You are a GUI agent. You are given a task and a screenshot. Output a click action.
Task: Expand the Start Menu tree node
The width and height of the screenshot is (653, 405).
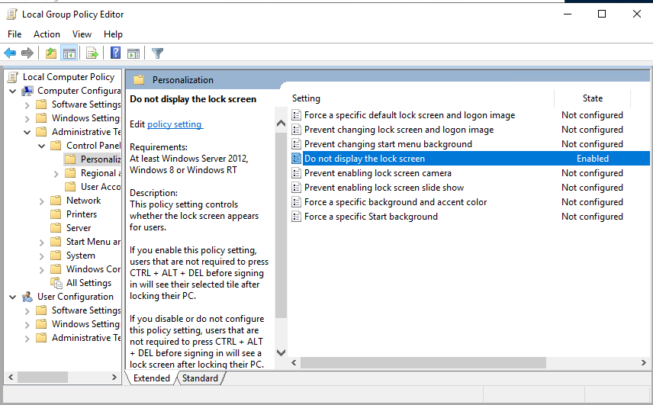41,243
